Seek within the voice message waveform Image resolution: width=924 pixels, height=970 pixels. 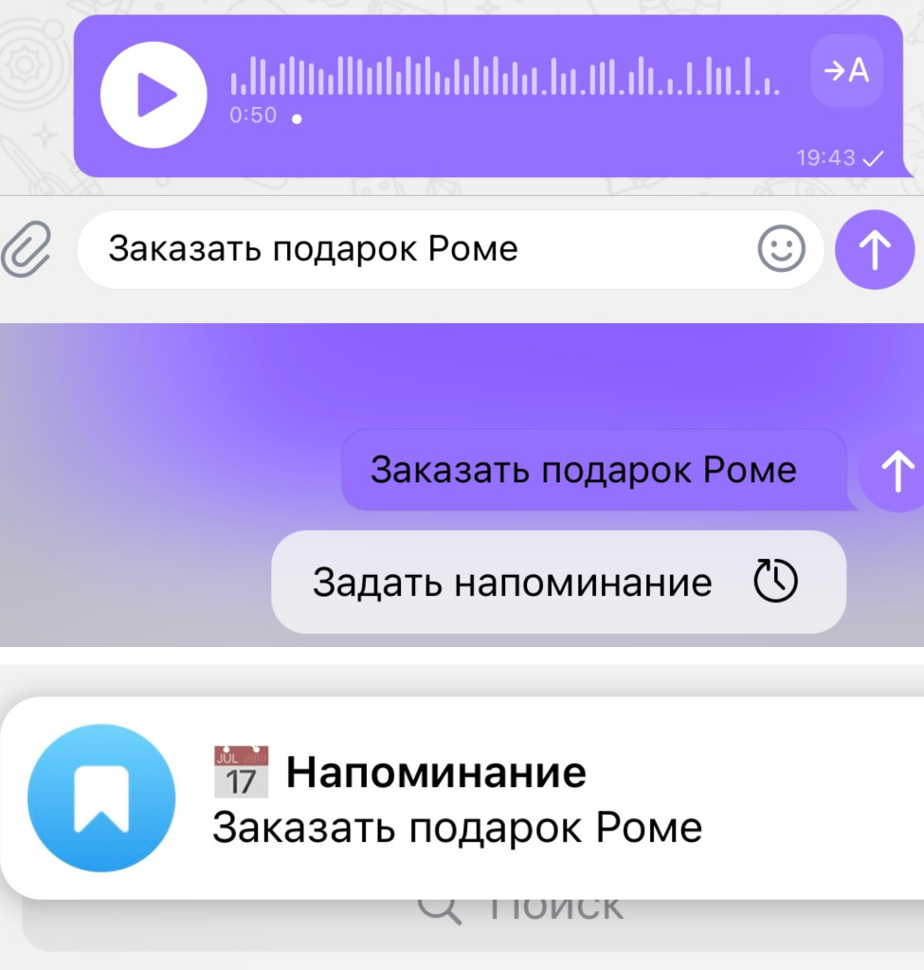[x=504, y=76]
